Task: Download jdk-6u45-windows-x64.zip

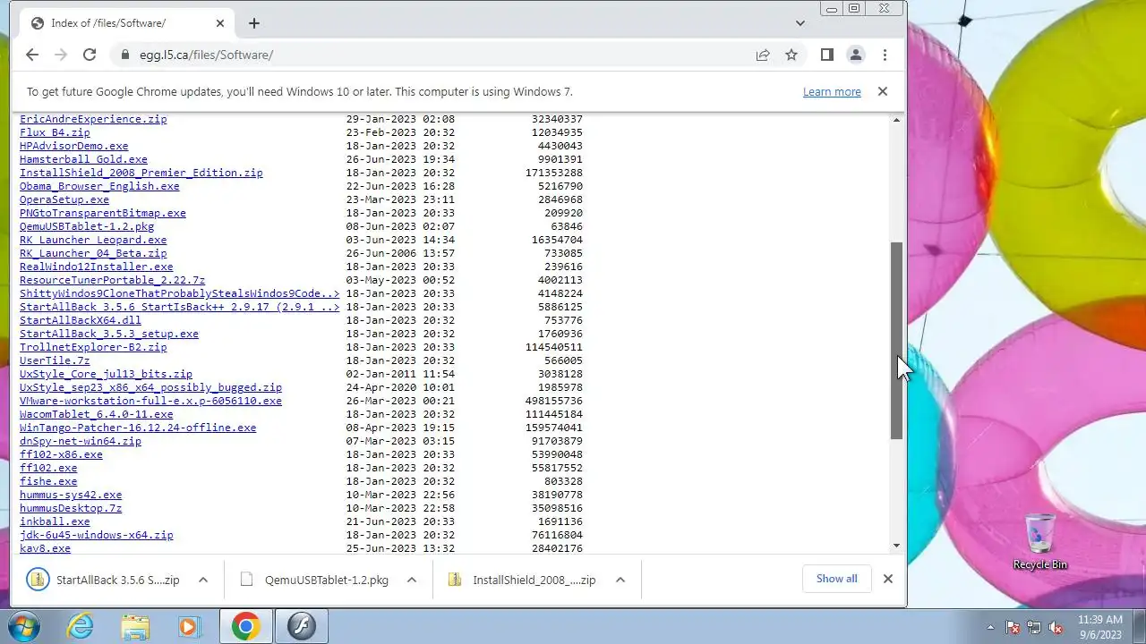Action: pyautogui.click(x=97, y=535)
